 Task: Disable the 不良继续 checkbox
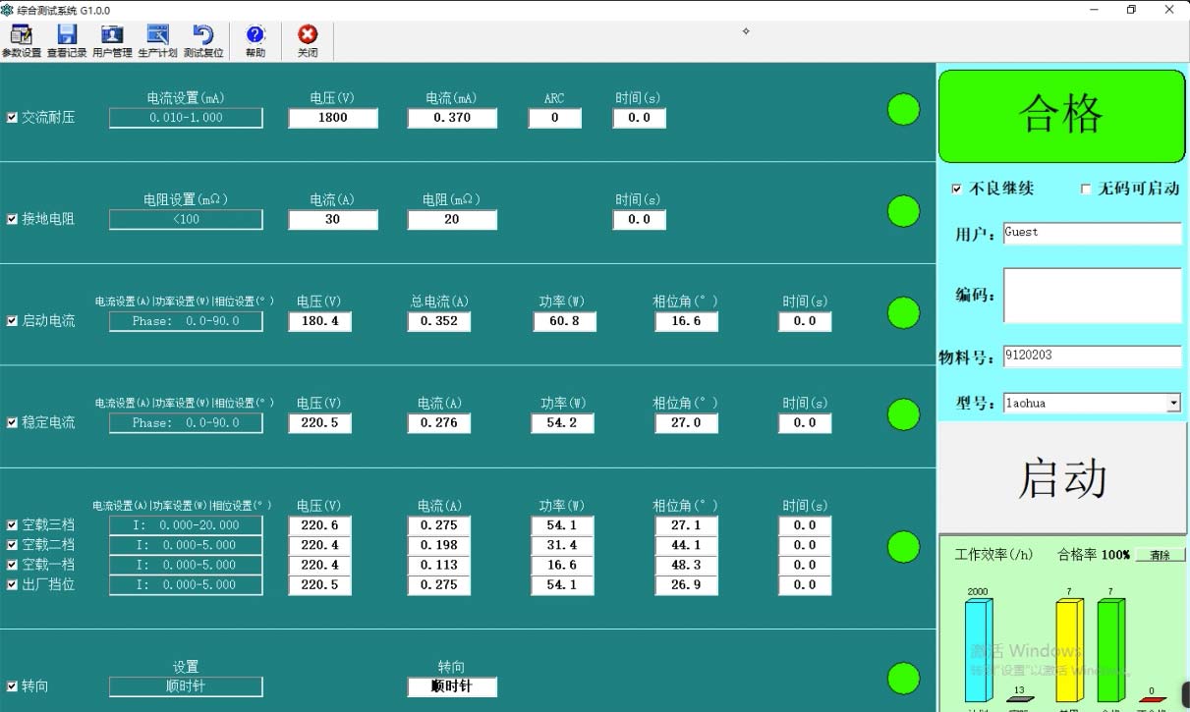(957, 189)
